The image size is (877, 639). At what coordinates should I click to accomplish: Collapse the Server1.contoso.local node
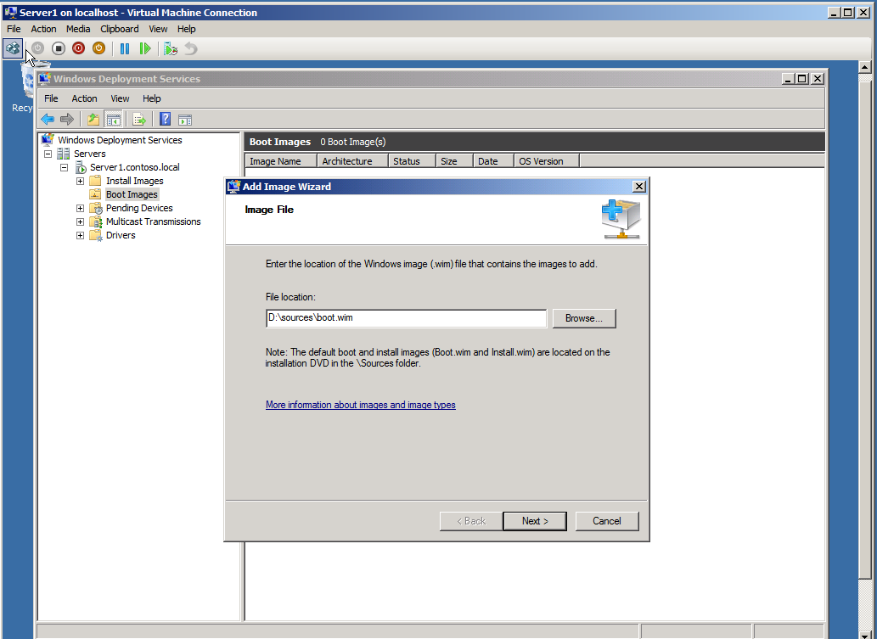pyautogui.click(x=65, y=167)
